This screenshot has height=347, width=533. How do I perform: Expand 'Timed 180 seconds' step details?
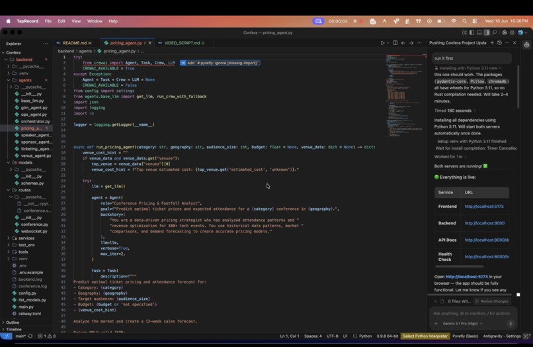click(455, 111)
